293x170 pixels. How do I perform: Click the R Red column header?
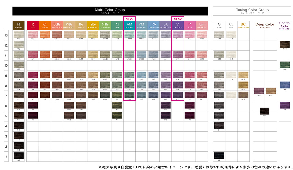pos(33,25)
